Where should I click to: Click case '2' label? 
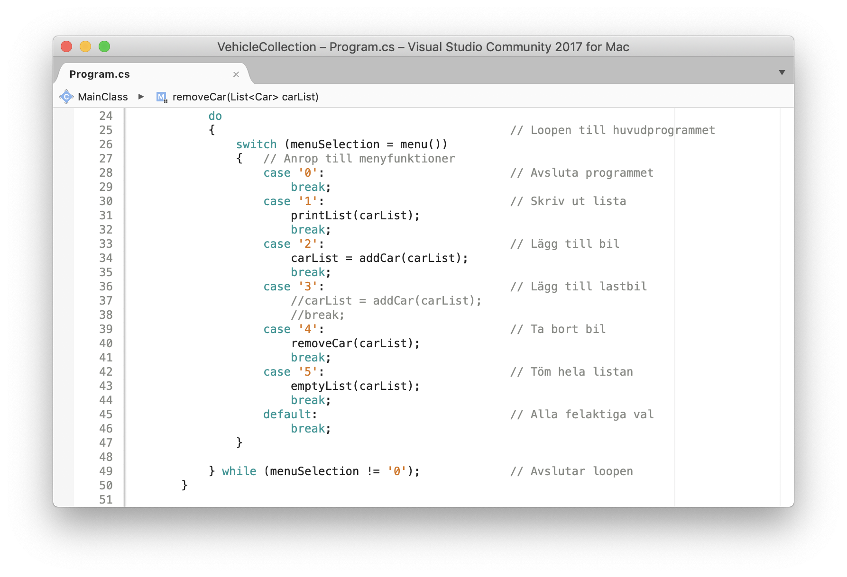click(x=294, y=244)
